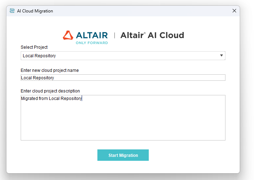Click blank area inside the description box
The height and width of the screenshot is (180, 254).
[123, 121]
